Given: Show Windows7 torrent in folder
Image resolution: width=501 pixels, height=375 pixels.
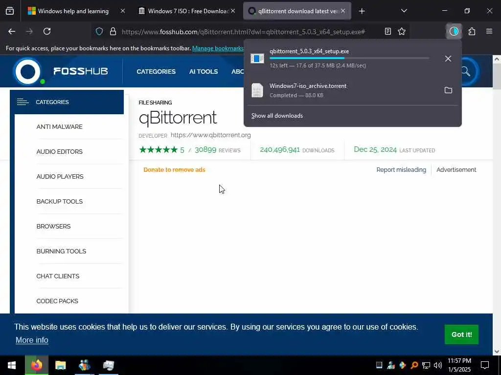Looking at the screenshot, I should tap(448, 90).
